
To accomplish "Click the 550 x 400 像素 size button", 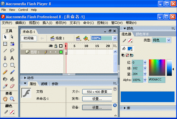I will coord(97,92).
